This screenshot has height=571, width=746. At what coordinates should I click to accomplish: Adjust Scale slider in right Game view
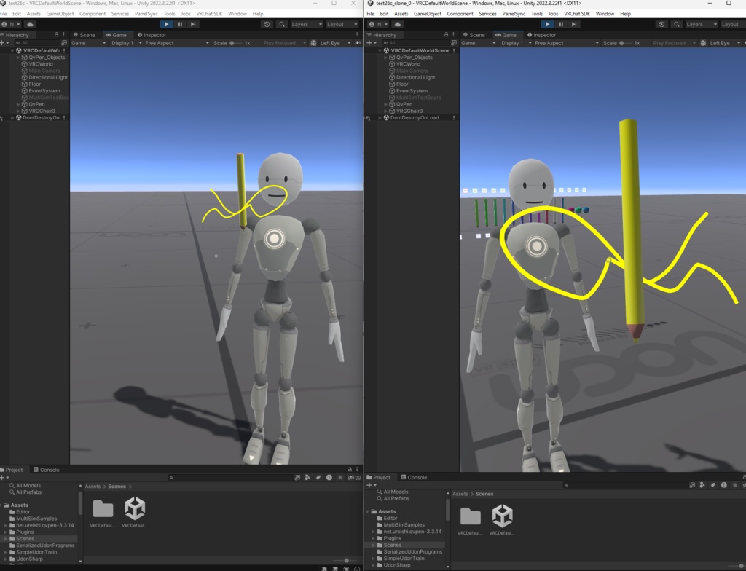coord(626,43)
